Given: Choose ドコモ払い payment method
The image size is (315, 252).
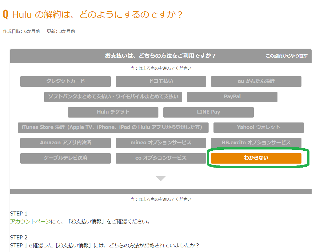Looking at the screenshot, I should pos(161,81).
